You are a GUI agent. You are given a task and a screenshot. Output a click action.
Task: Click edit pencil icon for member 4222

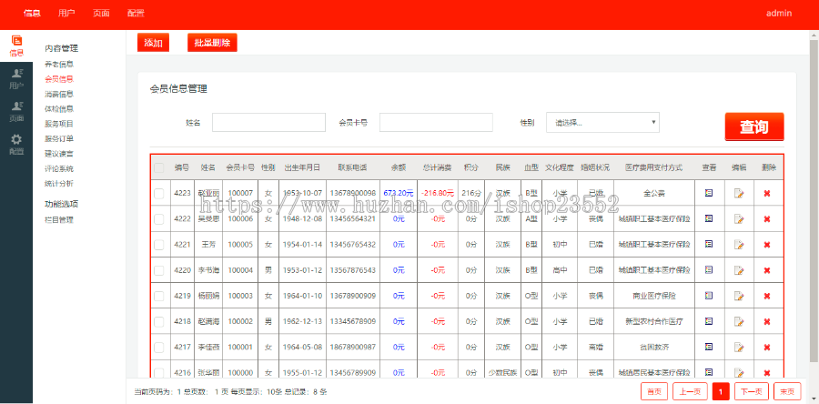739,218
